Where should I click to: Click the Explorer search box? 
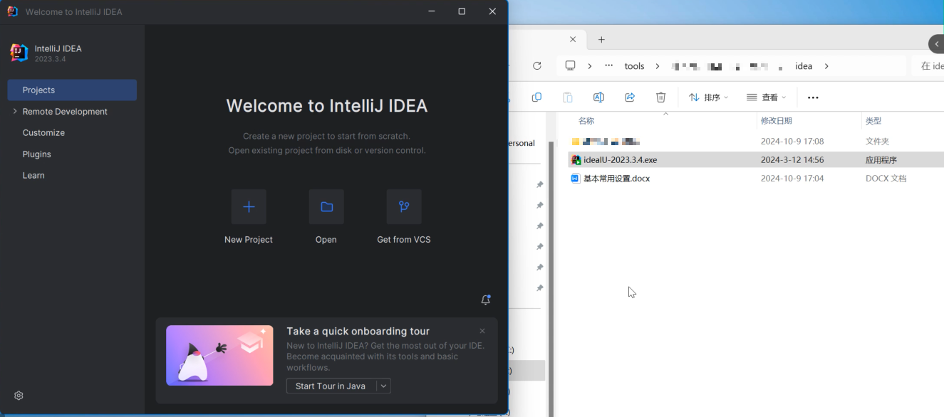(x=928, y=66)
